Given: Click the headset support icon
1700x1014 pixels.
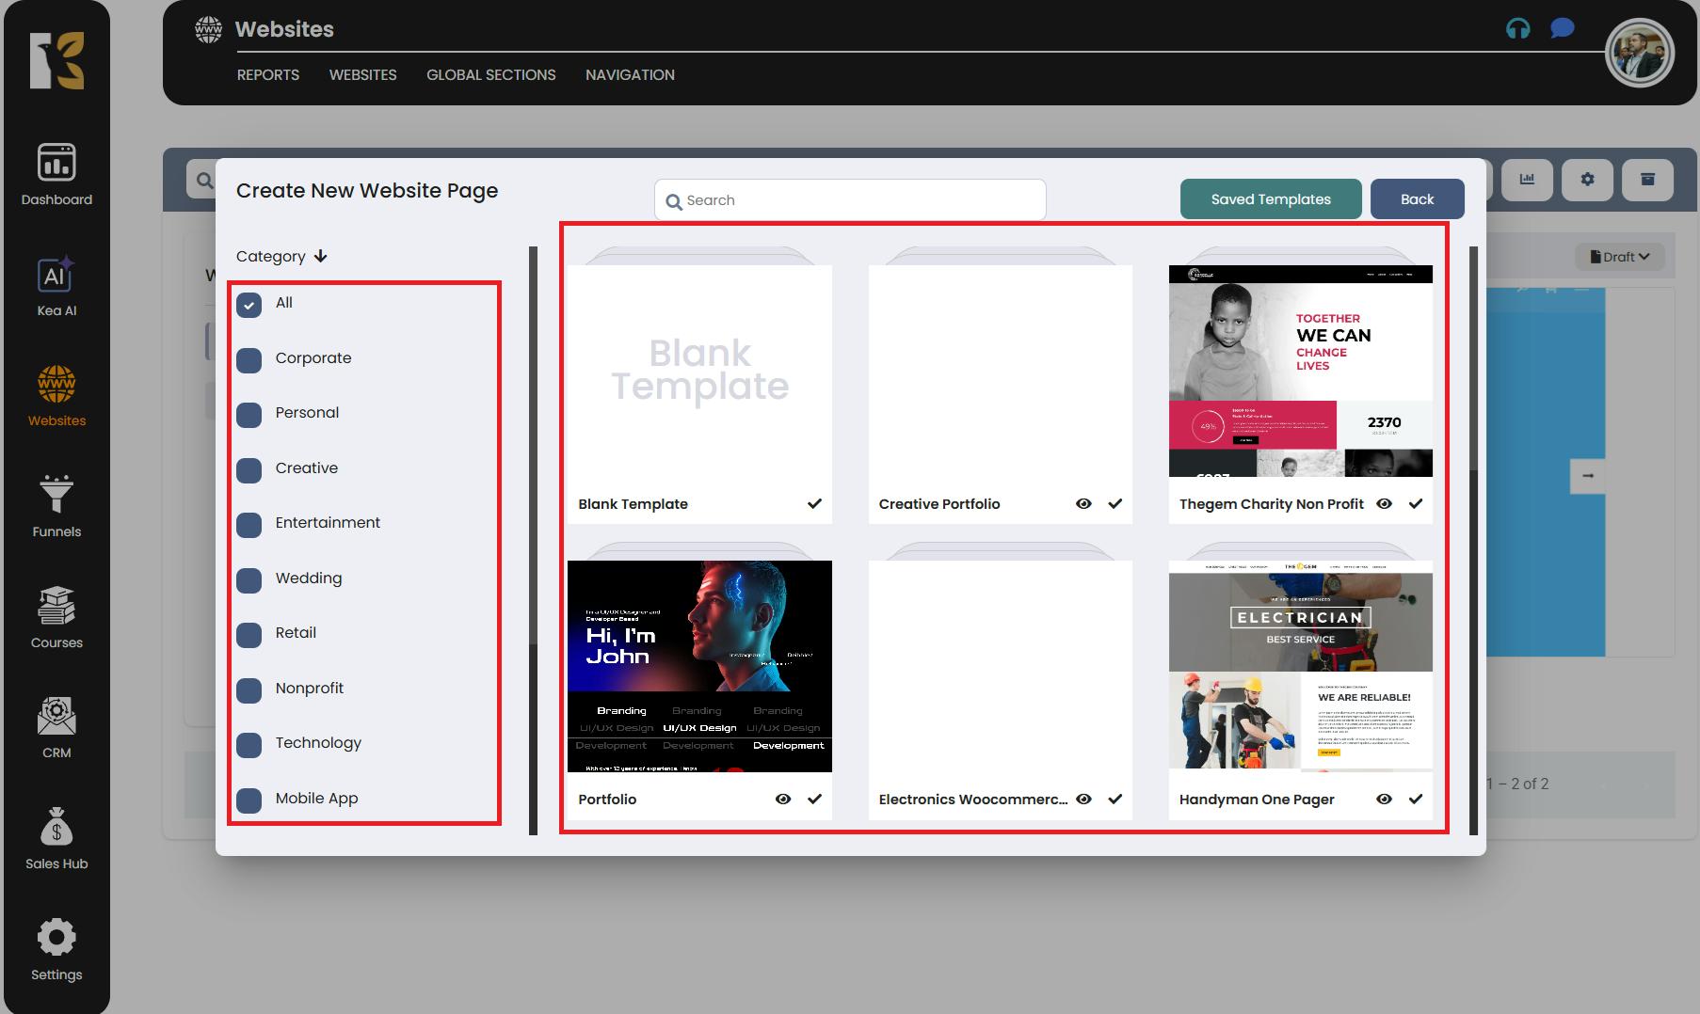Looking at the screenshot, I should (x=1517, y=29).
